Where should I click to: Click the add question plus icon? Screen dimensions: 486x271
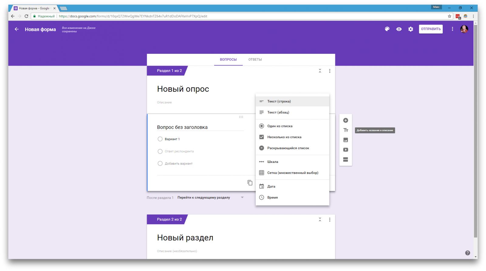[345, 121]
